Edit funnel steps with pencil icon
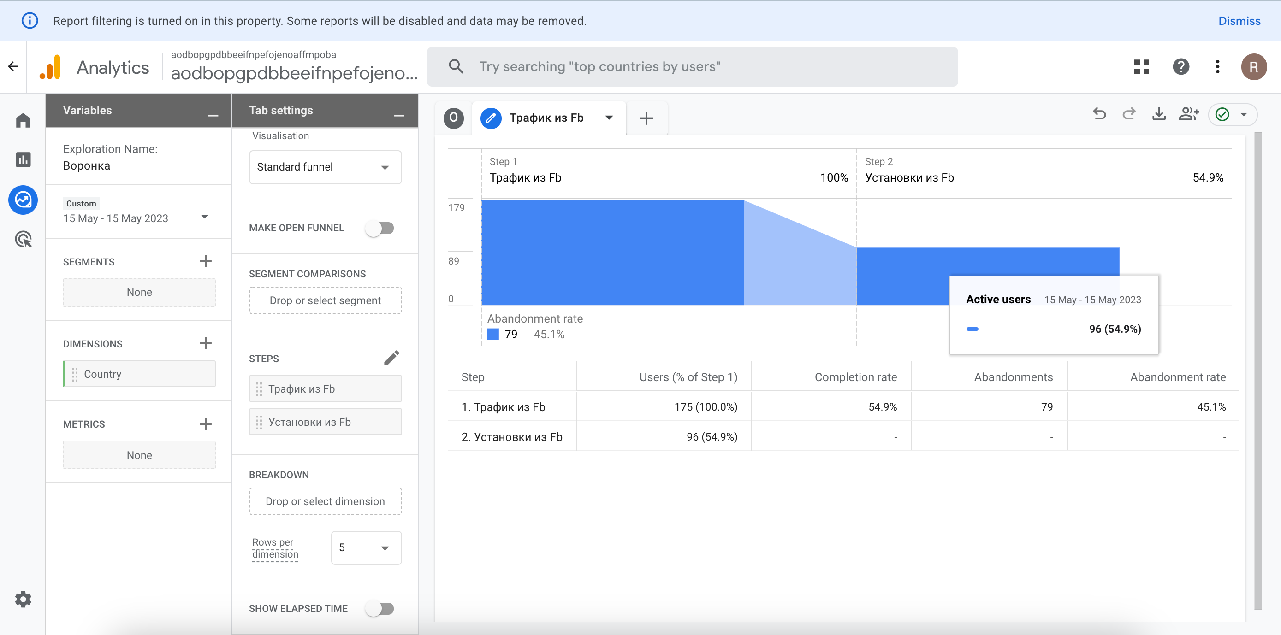The width and height of the screenshot is (1281, 635). pyautogui.click(x=391, y=358)
